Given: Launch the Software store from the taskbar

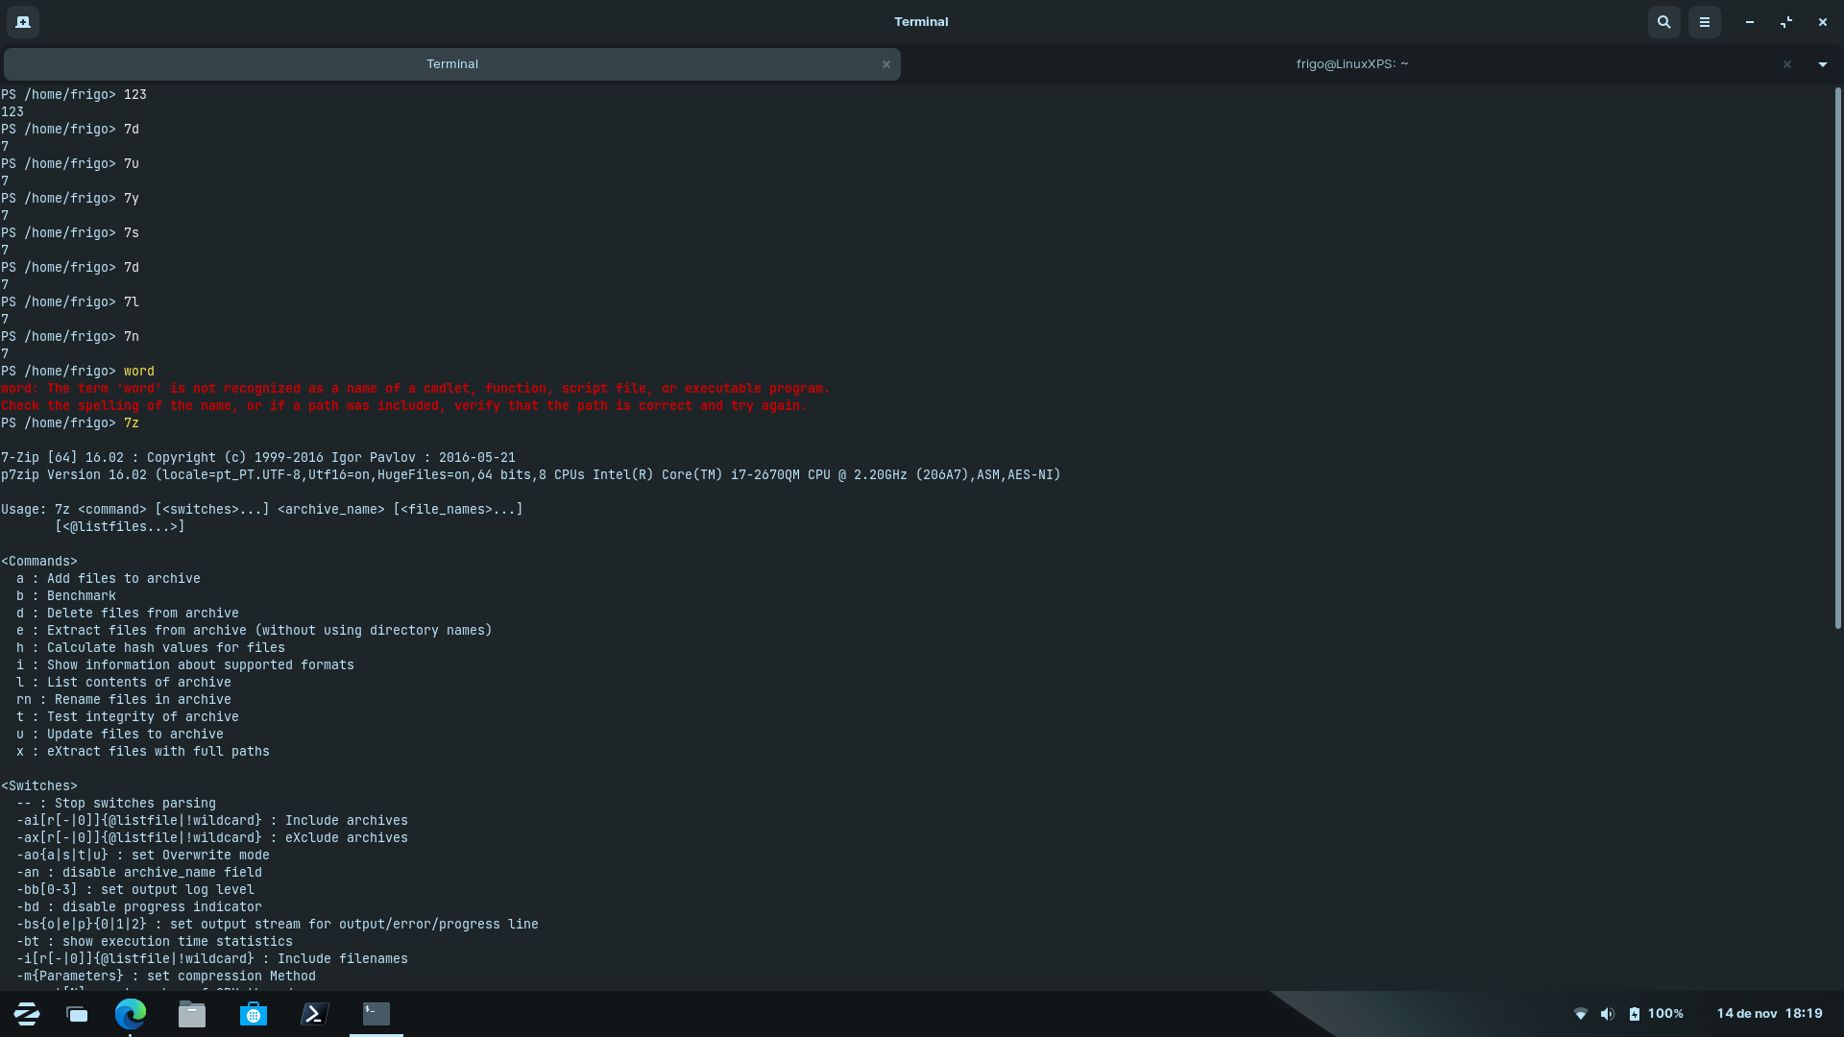Looking at the screenshot, I should coord(253,1014).
